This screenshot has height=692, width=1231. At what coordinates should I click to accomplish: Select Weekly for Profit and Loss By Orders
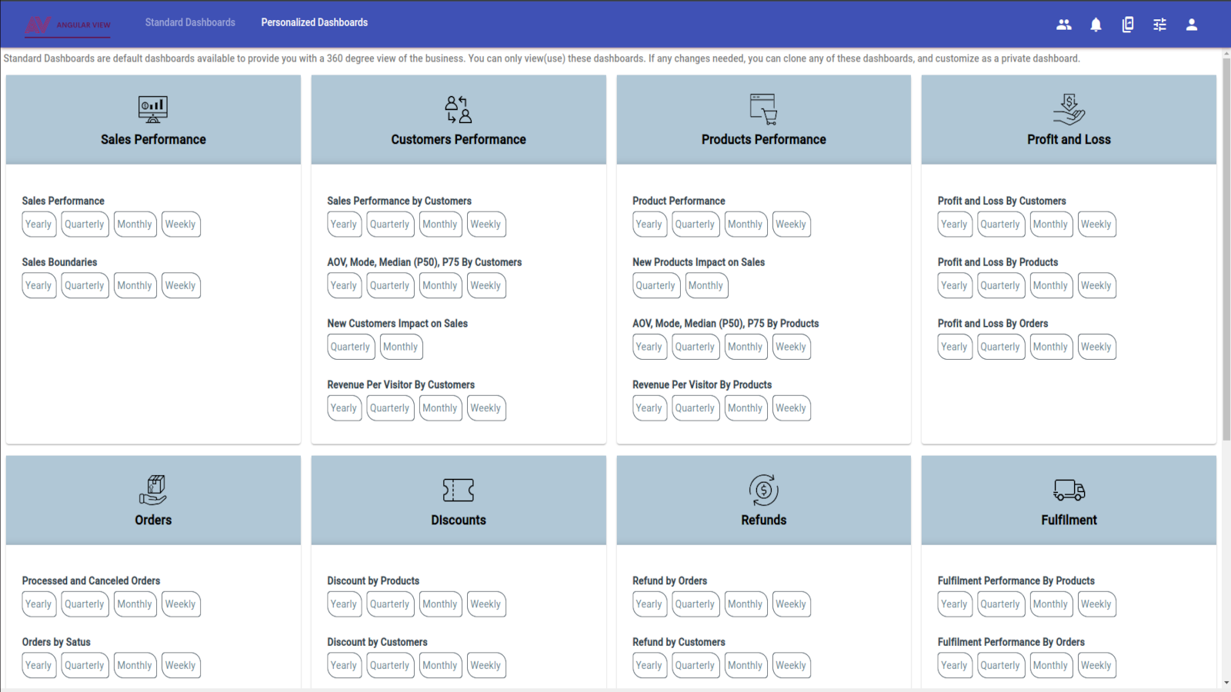pyautogui.click(x=1096, y=347)
